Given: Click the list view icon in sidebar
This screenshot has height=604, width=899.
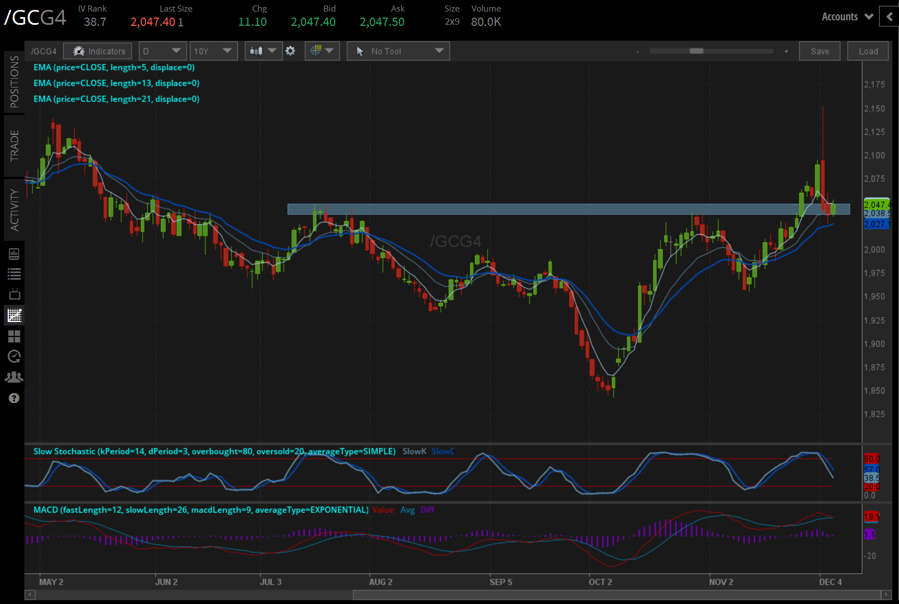Looking at the screenshot, I should [x=14, y=274].
